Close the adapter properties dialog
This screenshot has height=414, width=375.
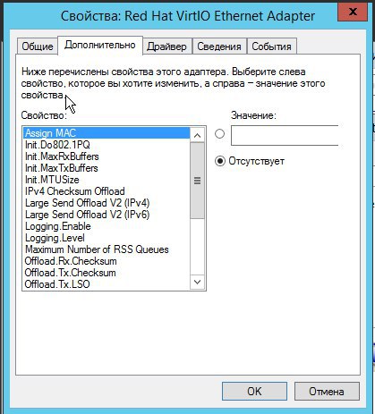click(353, 12)
